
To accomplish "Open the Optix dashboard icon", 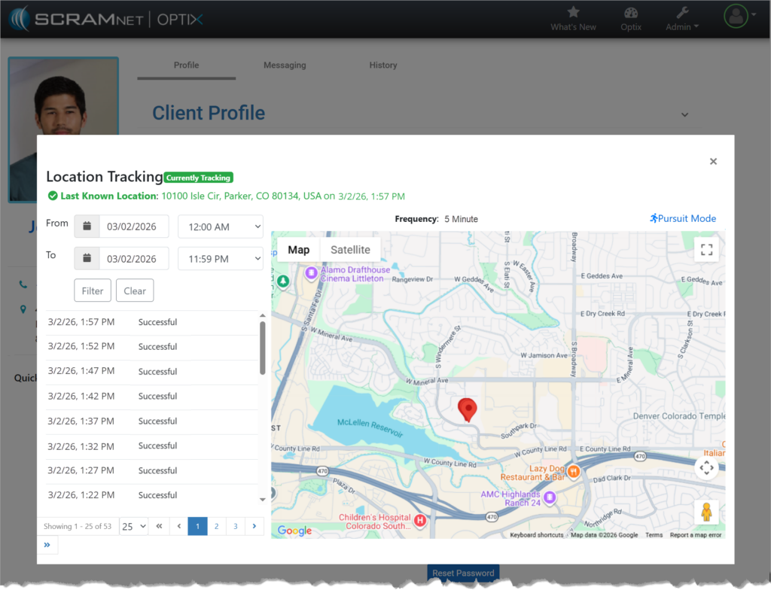I will pyautogui.click(x=631, y=13).
